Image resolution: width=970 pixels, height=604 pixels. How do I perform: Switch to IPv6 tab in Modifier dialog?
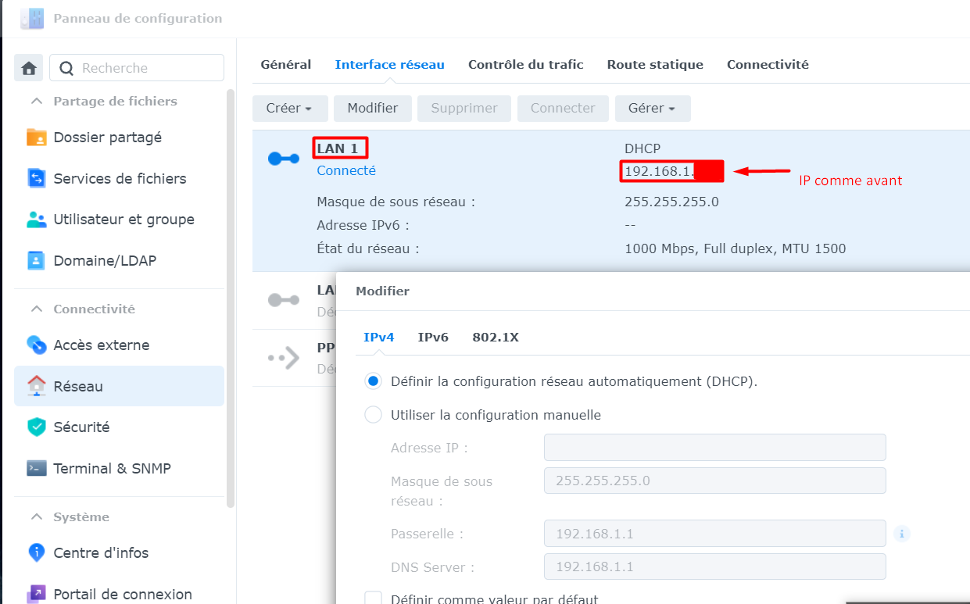point(433,338)
